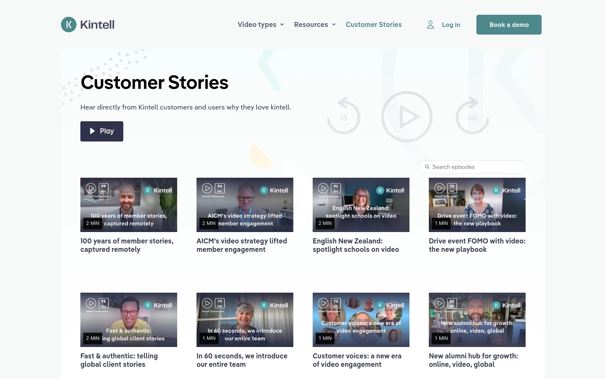This screenshot has width=606, height=379.
Task: Open English New Zealand video thumbnail
Action: pyautogui.click(x=361, y=205)
